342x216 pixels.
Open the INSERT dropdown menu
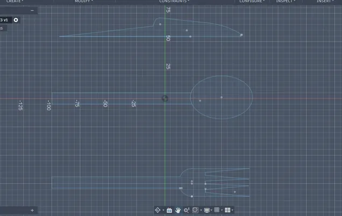325,1
